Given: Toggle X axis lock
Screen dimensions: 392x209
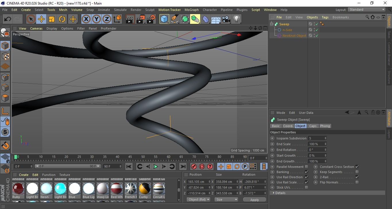Looking at the screenshot, I should pos(86,19).
